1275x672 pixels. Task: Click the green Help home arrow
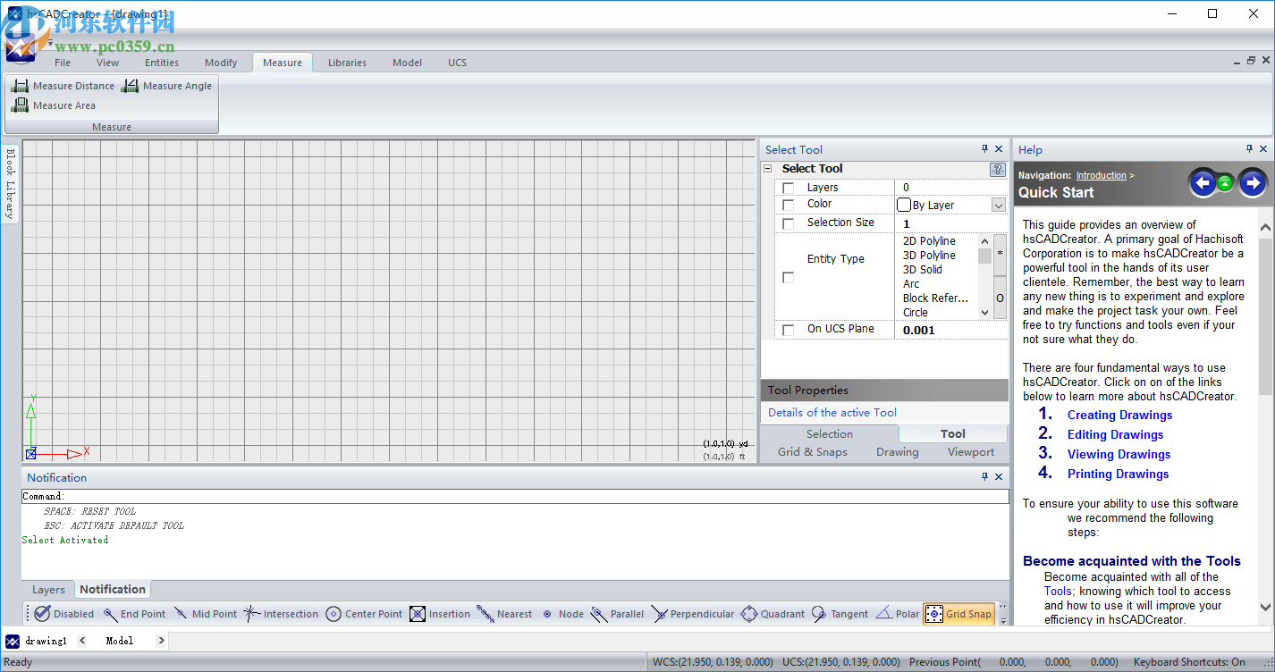tap(1226, 183)
